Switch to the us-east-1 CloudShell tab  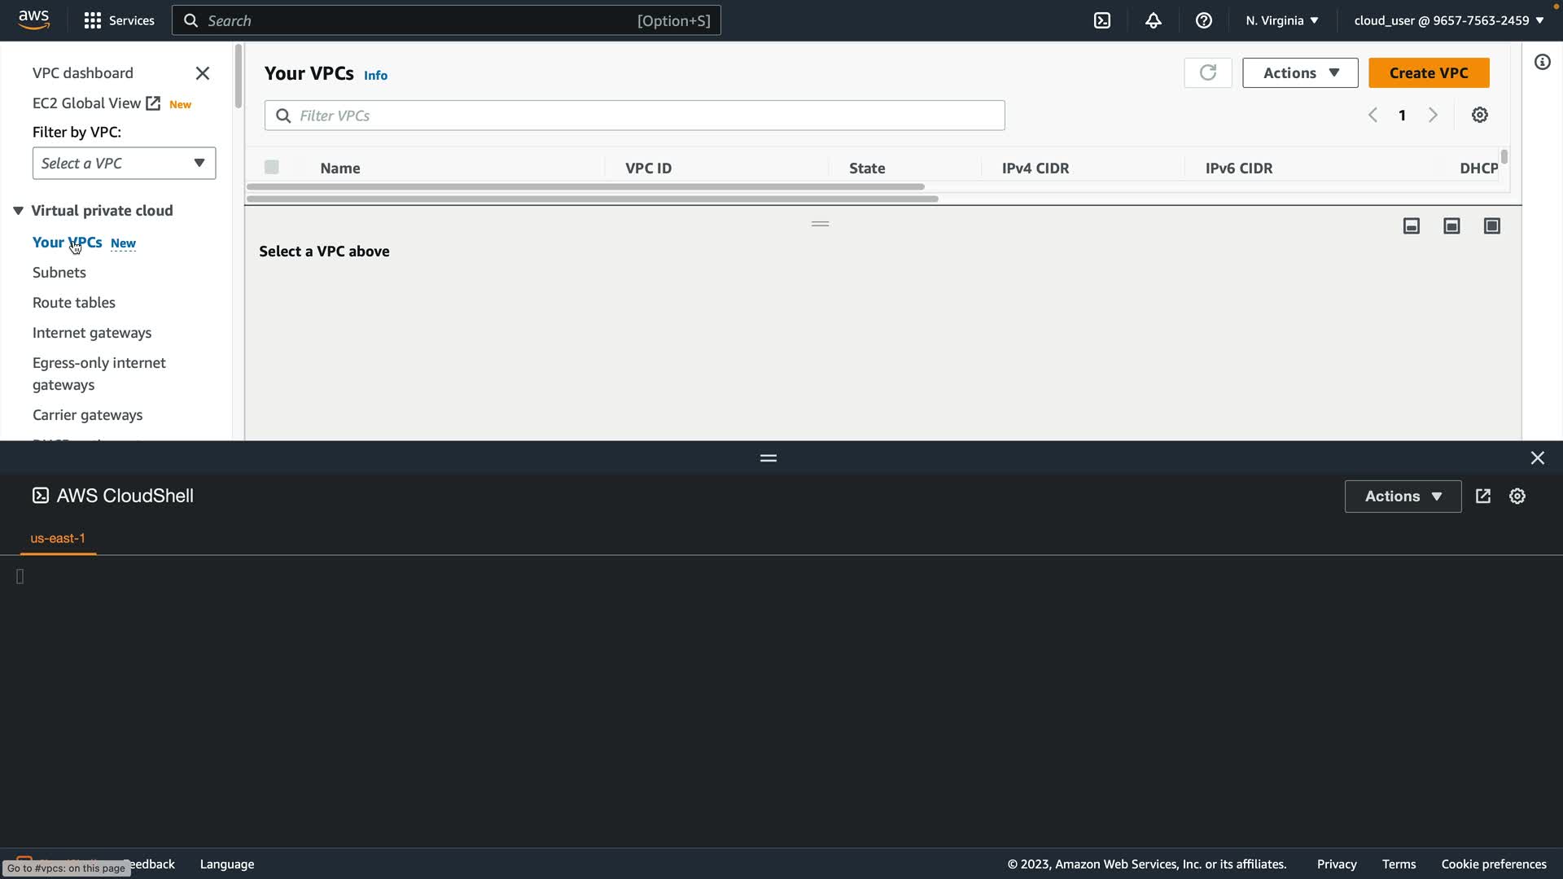(x=58, y=538)
